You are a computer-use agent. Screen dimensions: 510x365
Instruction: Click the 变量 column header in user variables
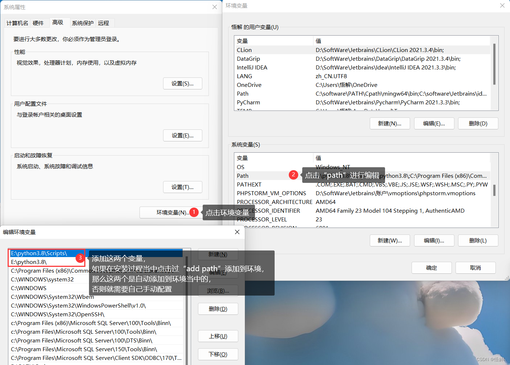[x=274, y=41]
